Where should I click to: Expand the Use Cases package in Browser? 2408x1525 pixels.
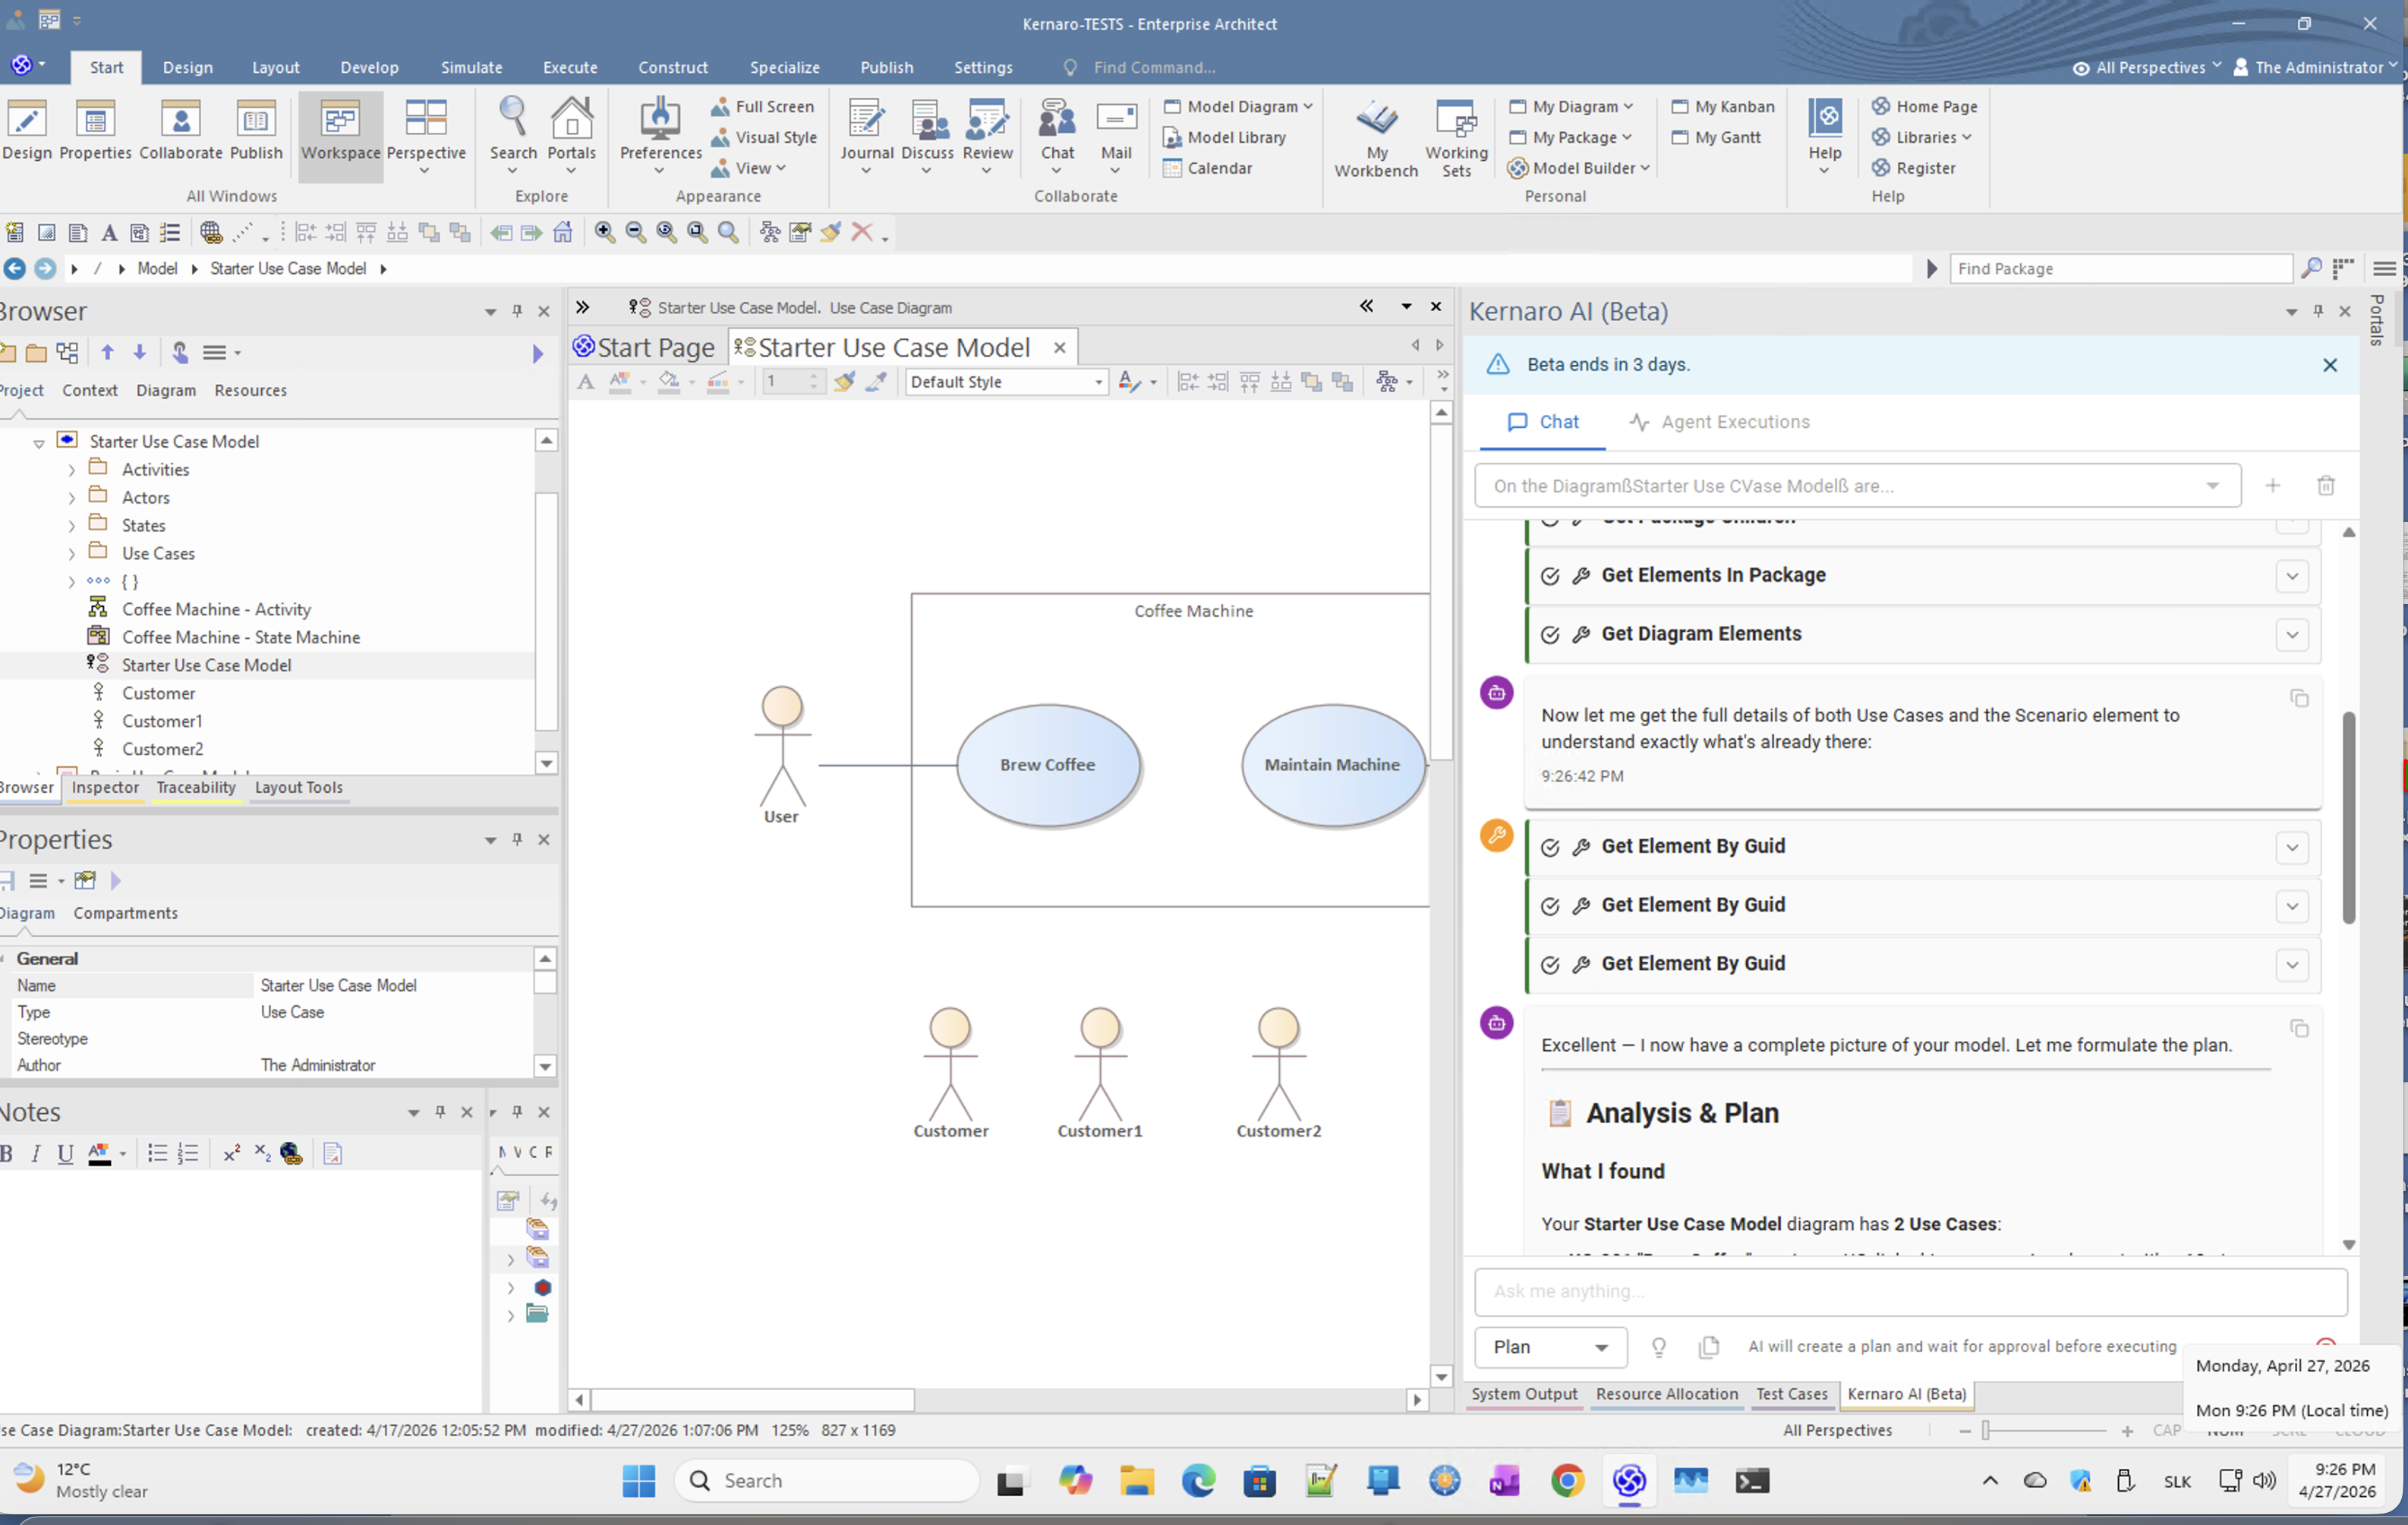[72, 554]
